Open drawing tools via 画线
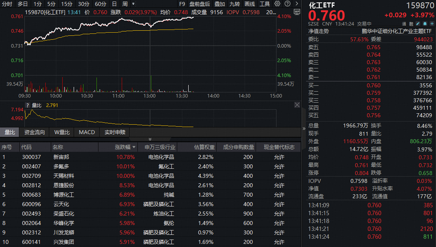Image resolution: width=436 pixels, height=247 pixels. [x=249, y=4]
